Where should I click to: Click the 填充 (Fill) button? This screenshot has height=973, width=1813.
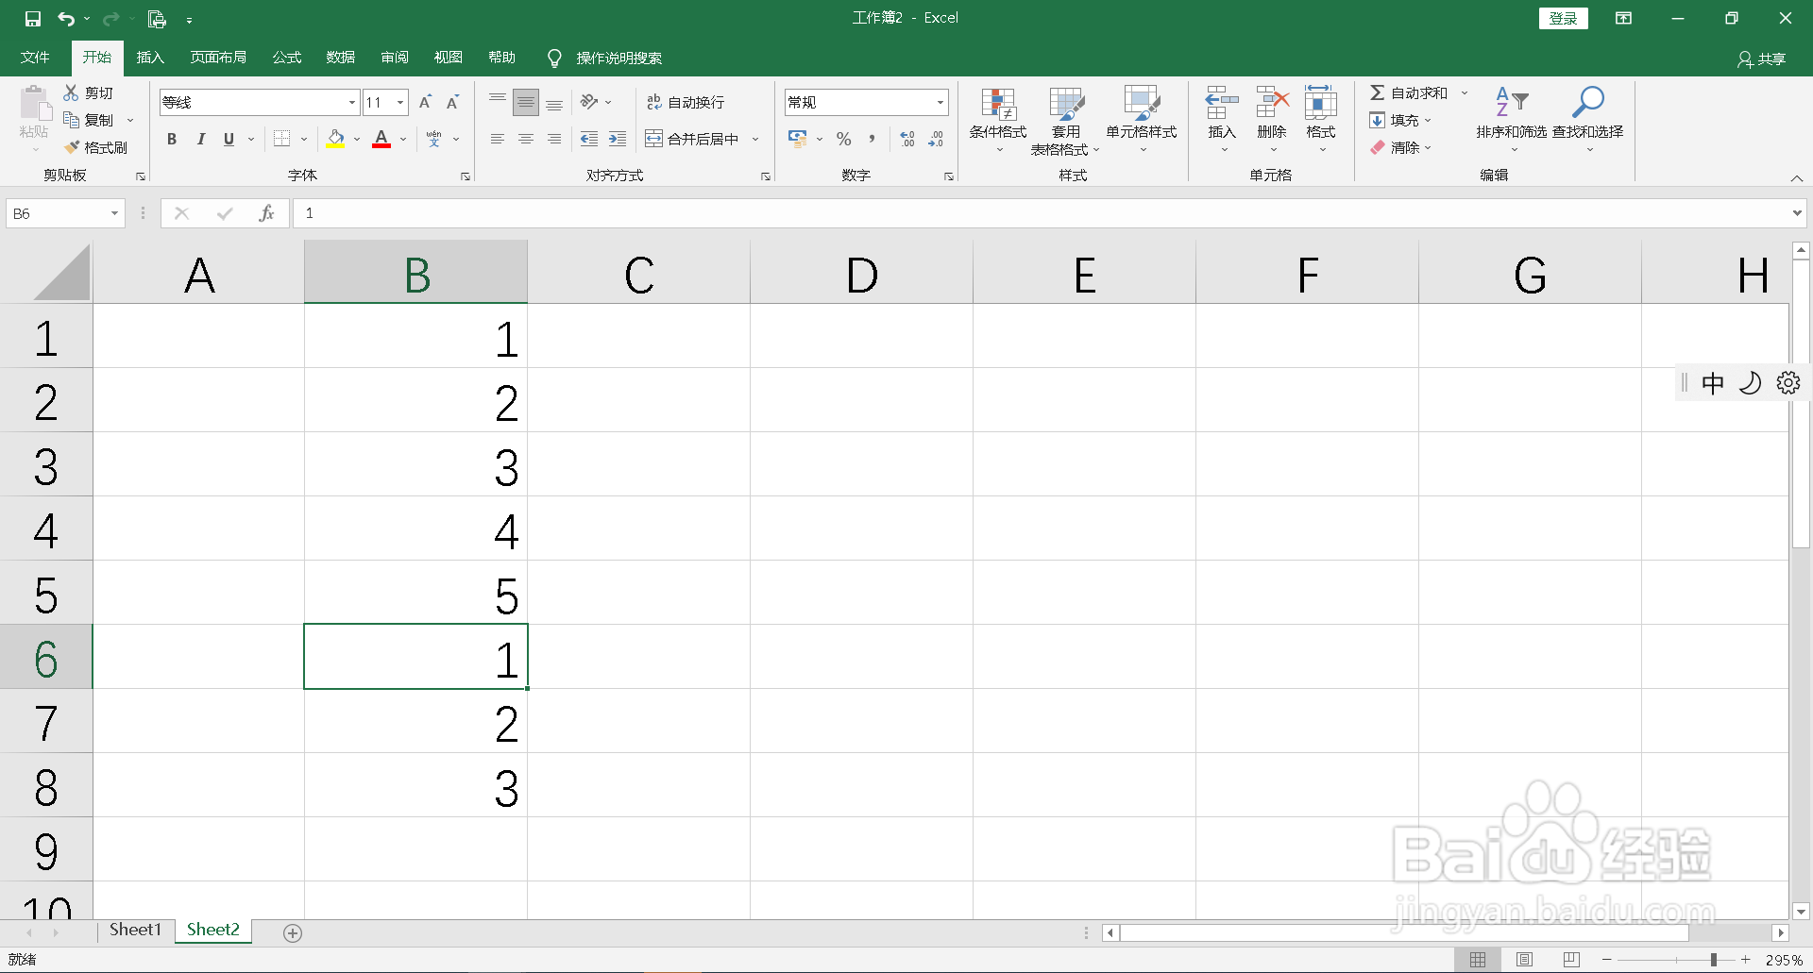(x=1395, y=120)
